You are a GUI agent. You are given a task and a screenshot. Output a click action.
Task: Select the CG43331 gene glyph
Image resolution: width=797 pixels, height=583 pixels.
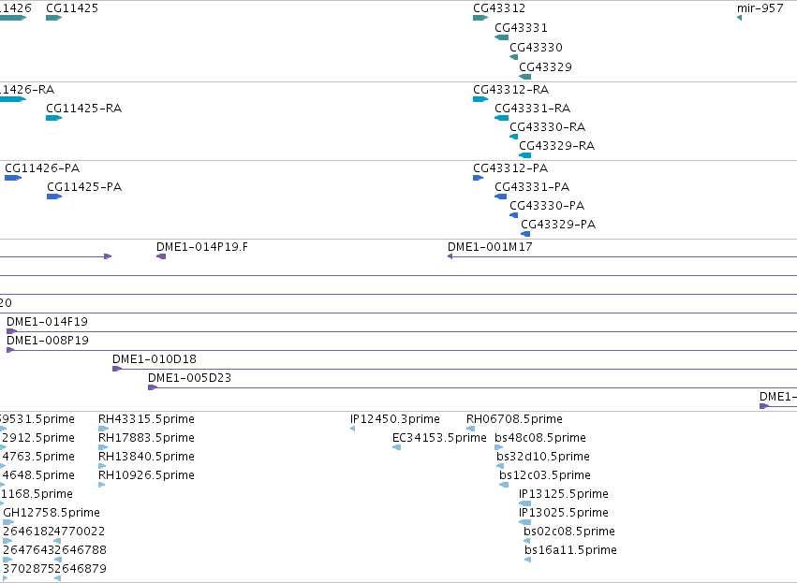[x=501, y=37]
